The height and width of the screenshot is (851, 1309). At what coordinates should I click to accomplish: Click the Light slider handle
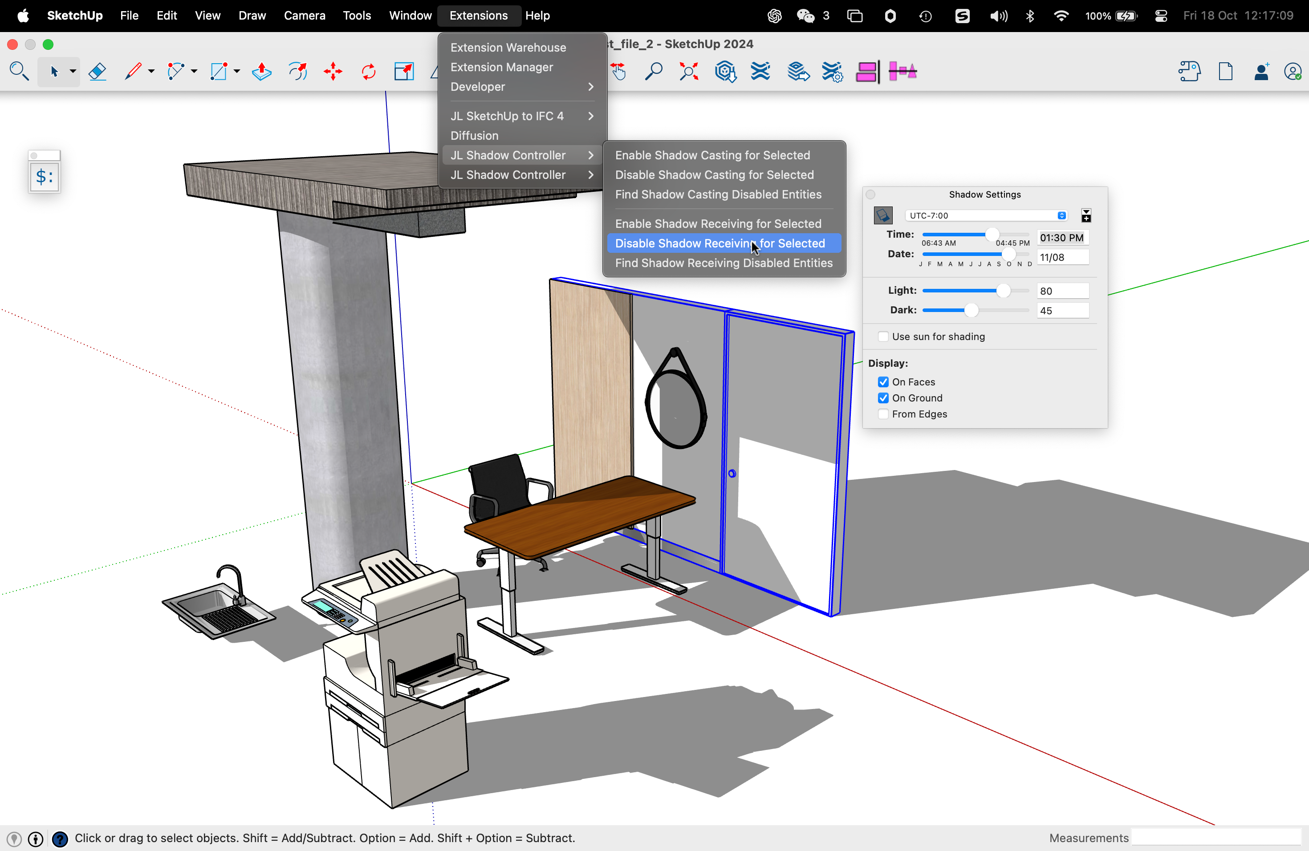1003,291
